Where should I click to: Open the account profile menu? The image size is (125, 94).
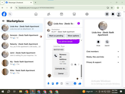[119, 14]
